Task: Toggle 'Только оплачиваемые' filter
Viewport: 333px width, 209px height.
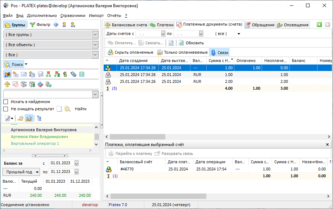Action: [x=182, y=52]
